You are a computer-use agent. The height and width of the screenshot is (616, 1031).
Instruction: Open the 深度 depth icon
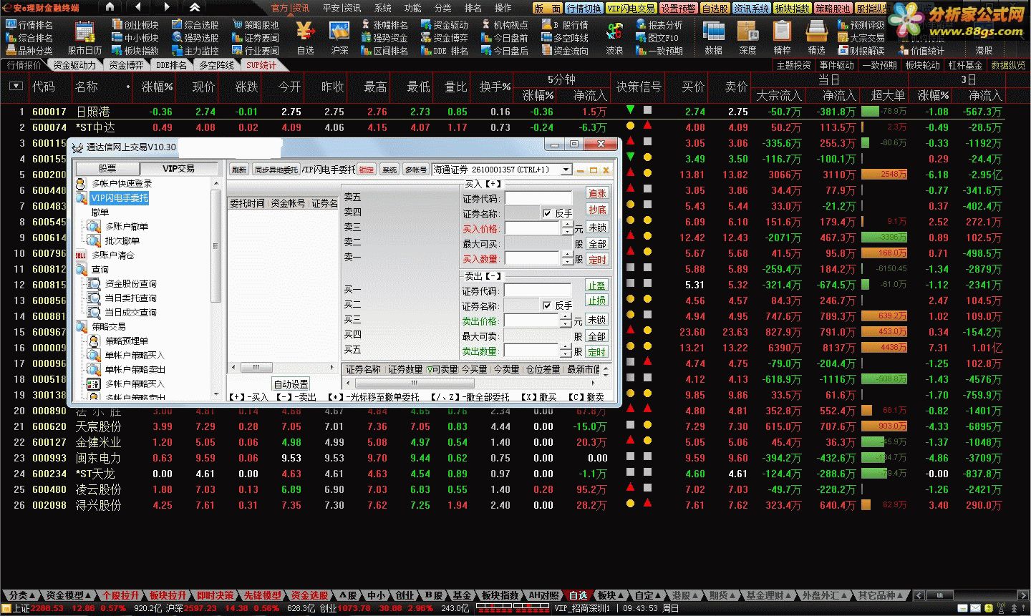coord(747,37)
